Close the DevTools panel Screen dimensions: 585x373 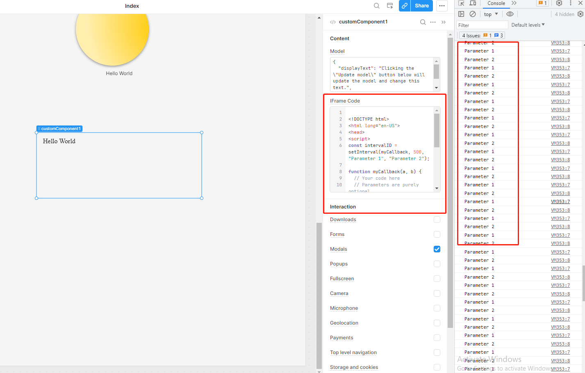click(580, 3)
